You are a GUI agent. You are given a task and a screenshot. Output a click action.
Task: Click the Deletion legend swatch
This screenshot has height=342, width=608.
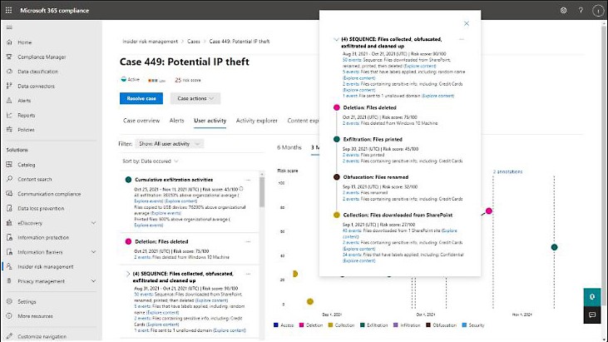pos(301,325)
